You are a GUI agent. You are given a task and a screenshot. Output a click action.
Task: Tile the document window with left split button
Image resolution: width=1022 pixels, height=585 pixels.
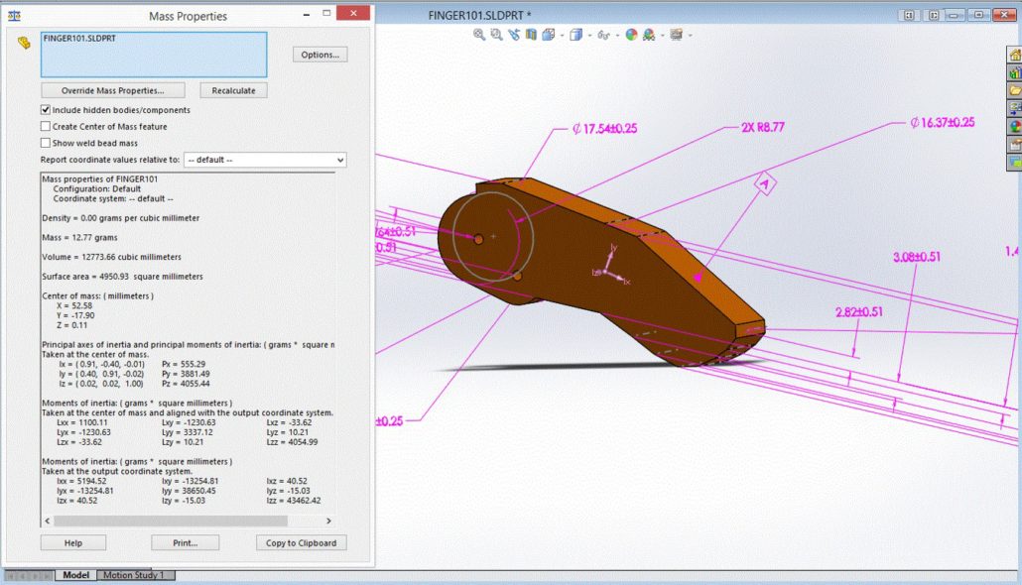[x=909, y=15]
